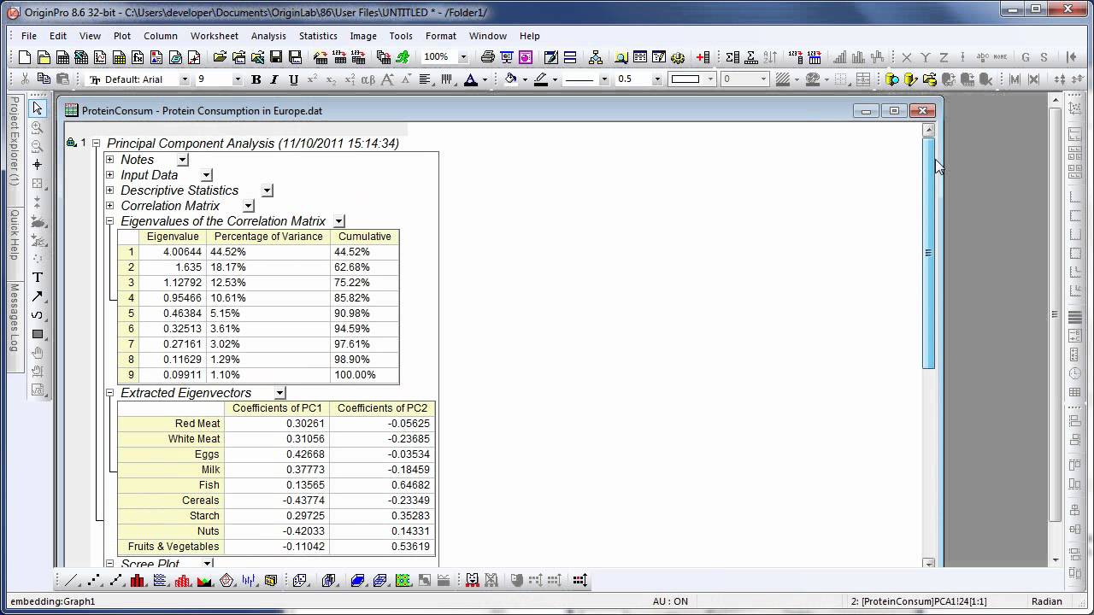
Task: Click the Sort icon
Action: pos(770,57)
